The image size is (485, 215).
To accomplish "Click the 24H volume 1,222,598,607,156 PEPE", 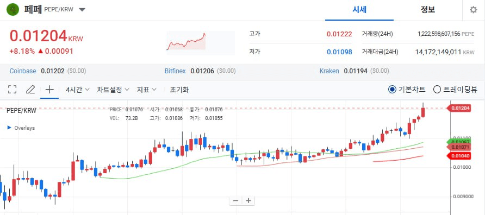I will [446, 34].
